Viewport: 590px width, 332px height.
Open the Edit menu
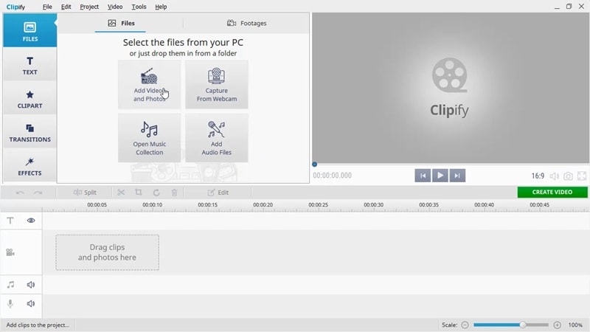pyautogui.click(x=66, y=7)
